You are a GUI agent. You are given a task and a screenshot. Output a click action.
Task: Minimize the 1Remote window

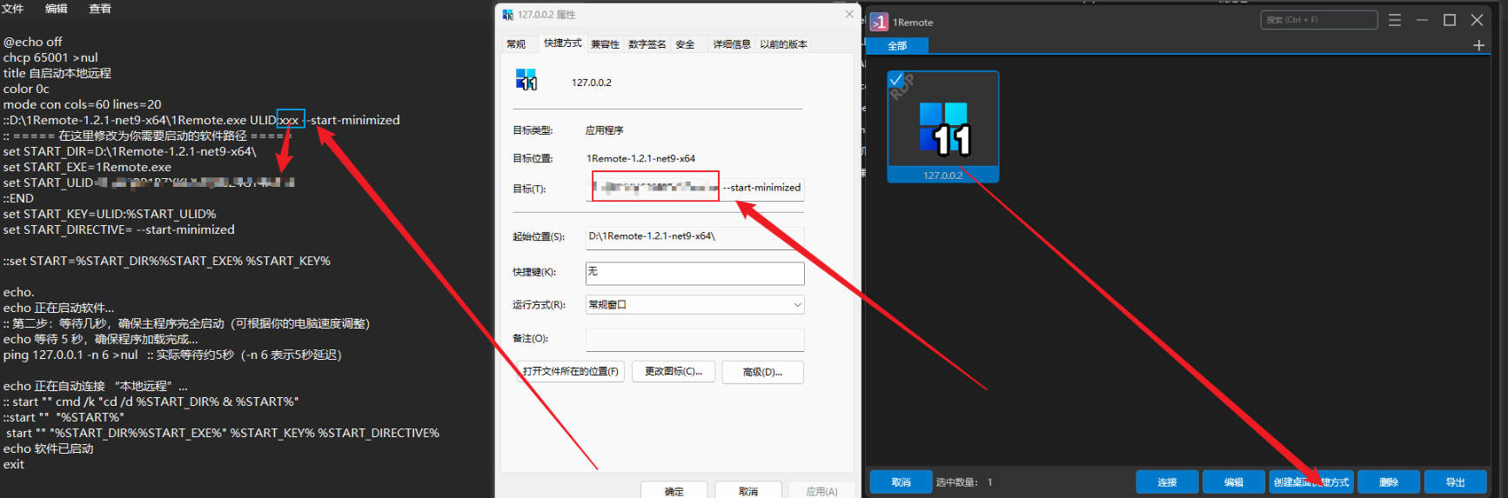coord(1423,20)
